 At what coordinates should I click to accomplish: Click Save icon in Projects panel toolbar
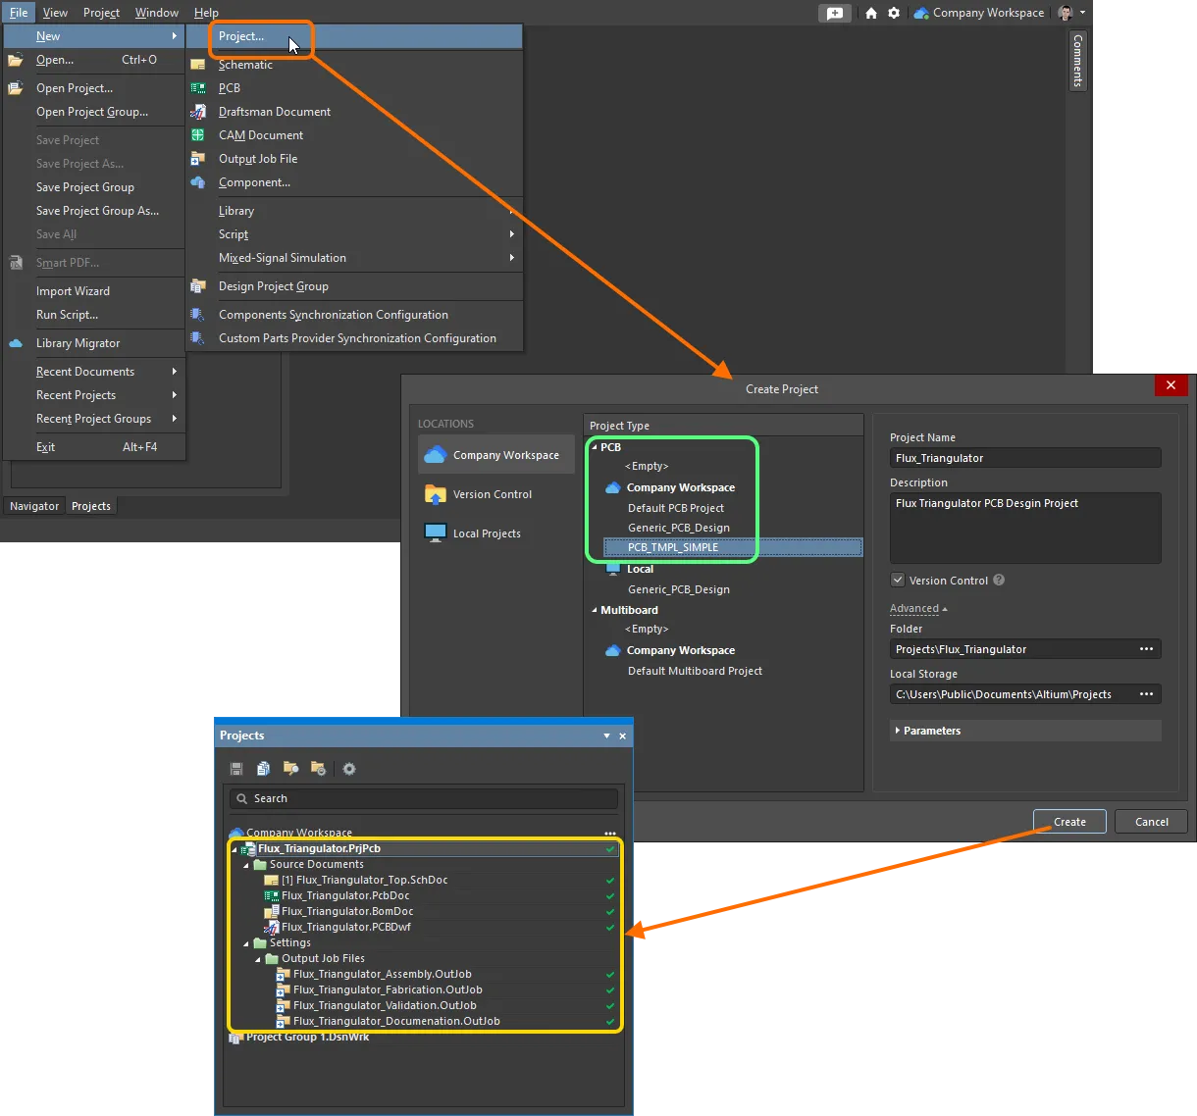236,769
